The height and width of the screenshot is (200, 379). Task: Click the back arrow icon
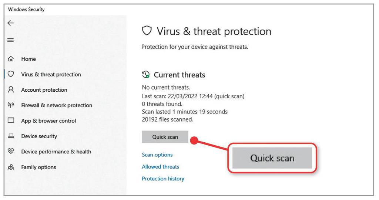pyautogui.click(x=11, y=23)
